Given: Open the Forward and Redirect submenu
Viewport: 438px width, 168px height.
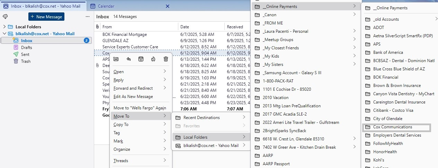Looking at the screenshot, I should pos(140,88).
